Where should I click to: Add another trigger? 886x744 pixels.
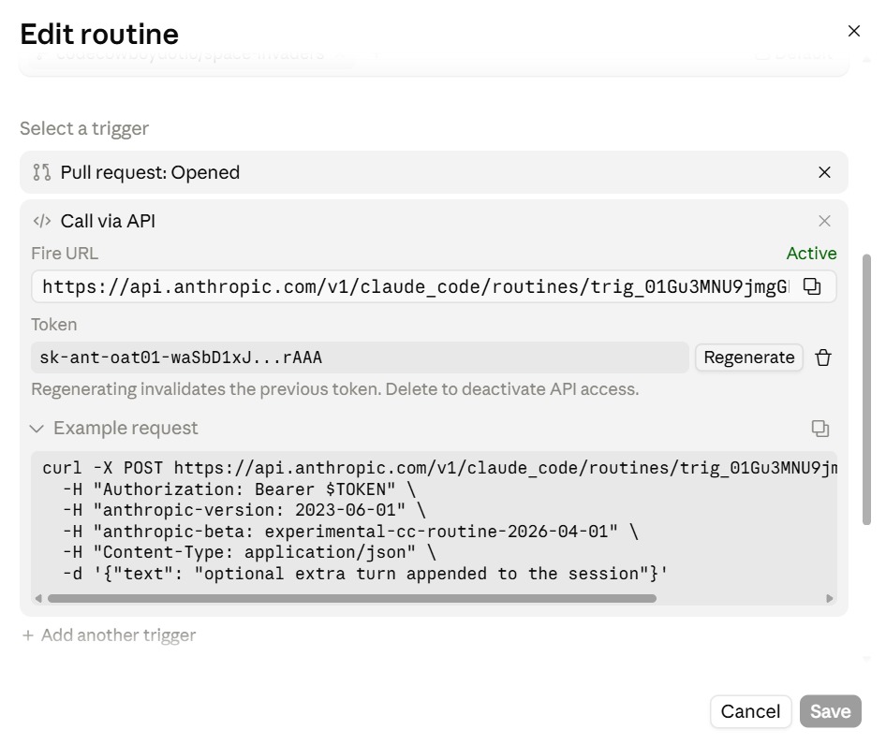[x=109, y=635]
